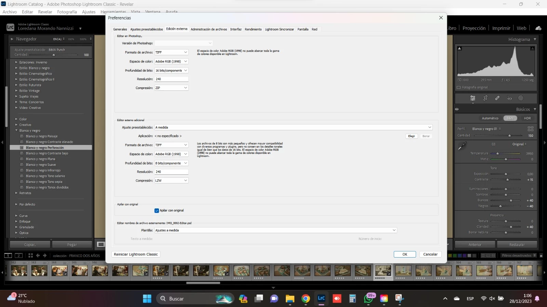Adjust Contraste slider handle
Viewport: 547px width, 307px height.
507,179
